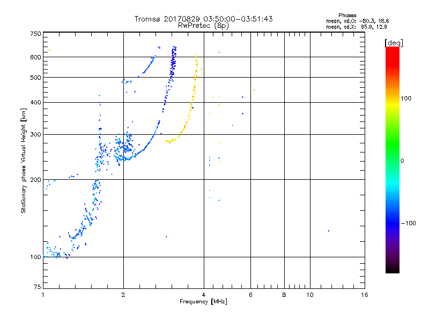Click the x-axis '10' tick label

[x=310, y=295]
